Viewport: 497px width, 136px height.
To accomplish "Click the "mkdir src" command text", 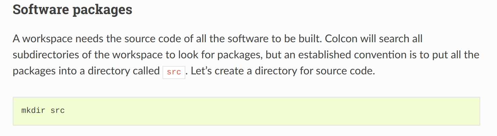I will 43,110.
